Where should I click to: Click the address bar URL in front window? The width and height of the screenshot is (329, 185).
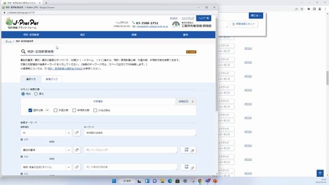(21, 12)
